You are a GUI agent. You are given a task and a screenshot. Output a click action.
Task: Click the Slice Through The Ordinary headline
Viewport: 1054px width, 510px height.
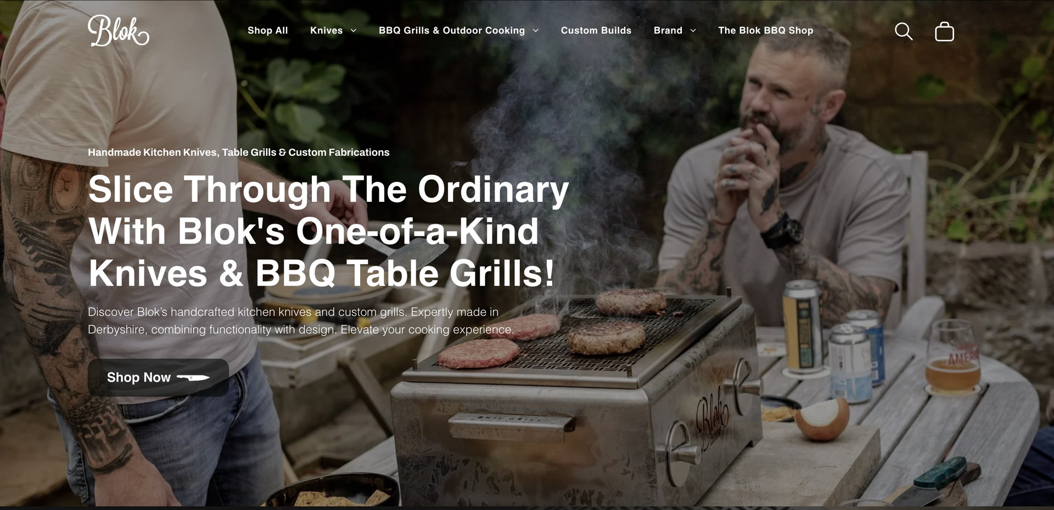click(x=328, y=231)
